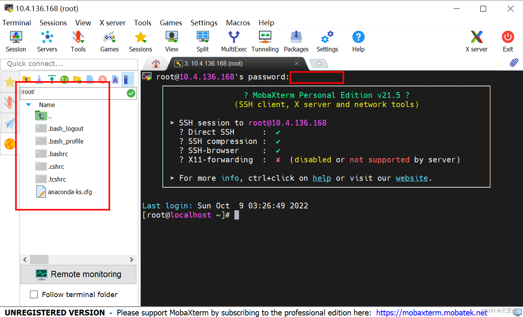The width and height of the screenshot is (523, 317).
Task: Open the X server menu
Action: pyautogui.click(x=113, y=23)
